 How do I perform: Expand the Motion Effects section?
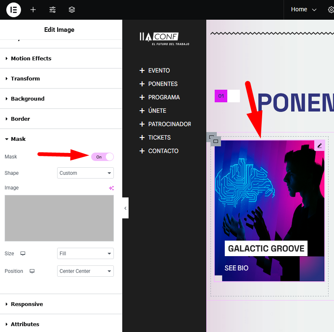coord(31,59)
